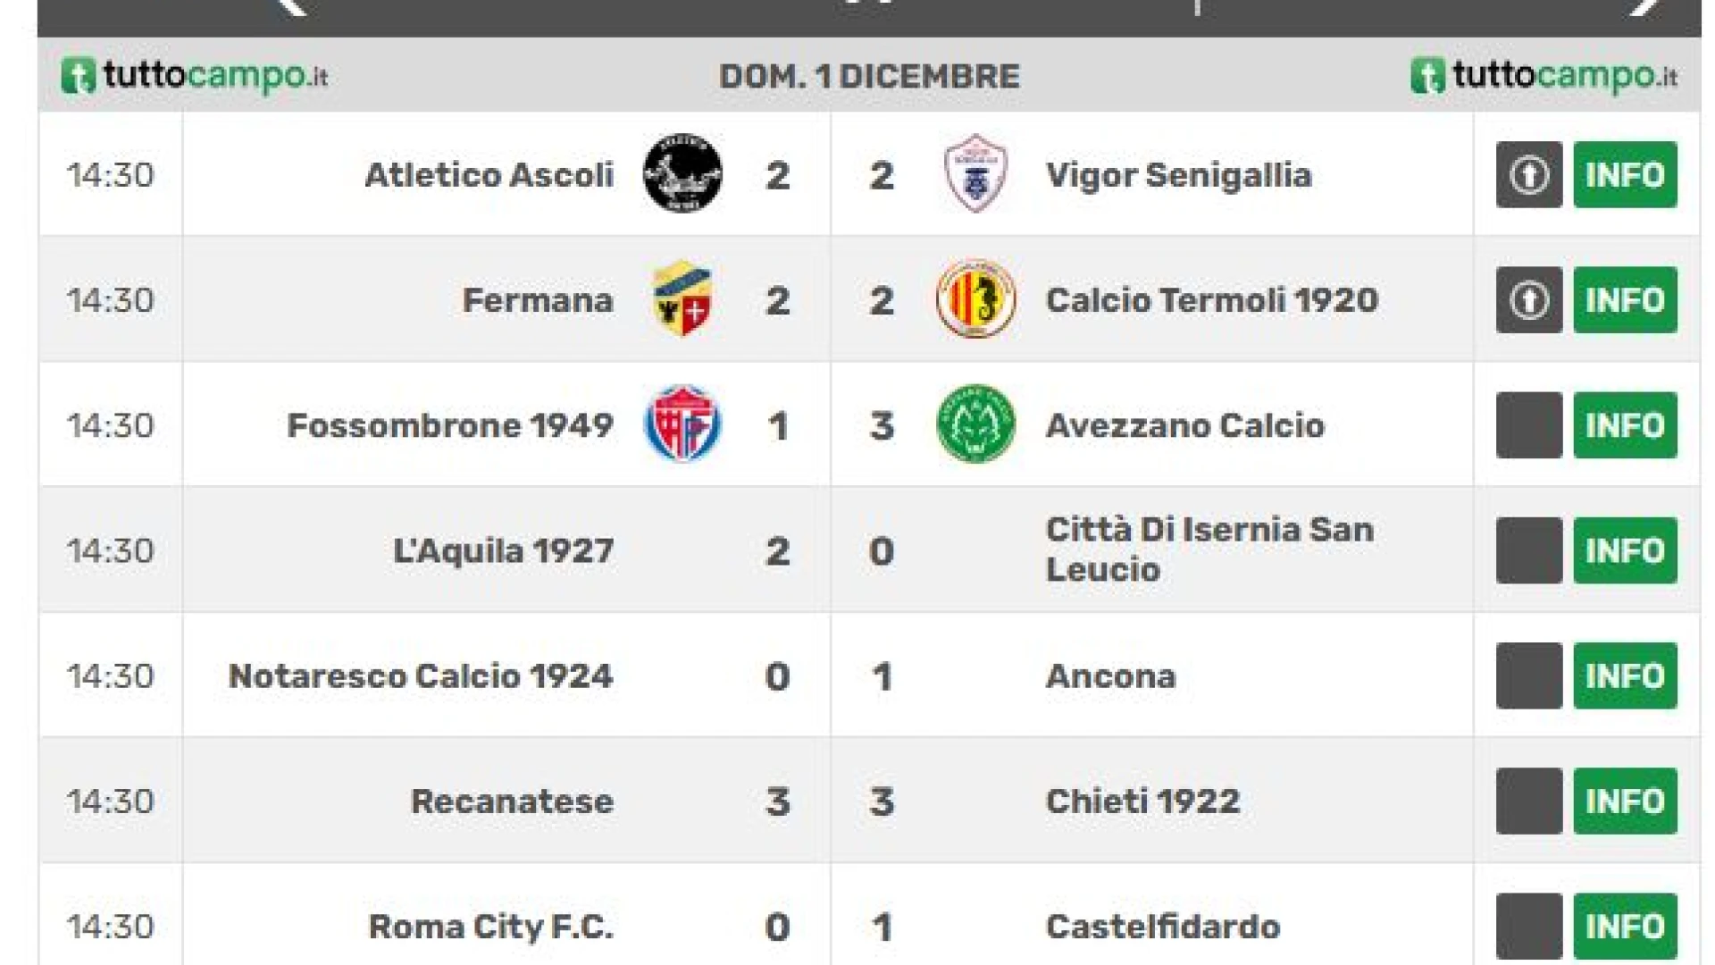1715x965 pixels.
Task: Open INFO for Recanatese vs Chieti
Action: pos(1625,801)
